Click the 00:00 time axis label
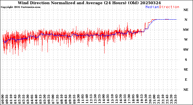Viewport: 193px width, 105px height. (3, 99)
